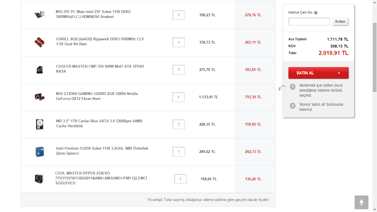
Task: Open the Intel Pentium G3258 İşlemci link
Action: tap(102, 151)
